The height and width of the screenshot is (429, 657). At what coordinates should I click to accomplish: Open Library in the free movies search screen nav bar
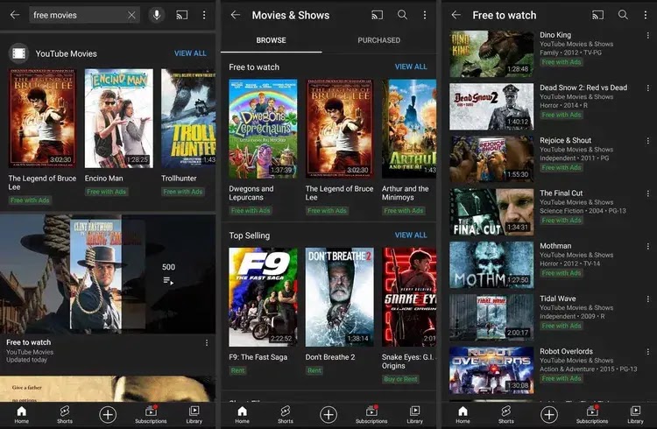194,414
